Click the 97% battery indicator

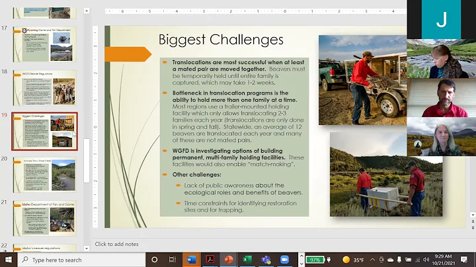(x=315, y=260)
